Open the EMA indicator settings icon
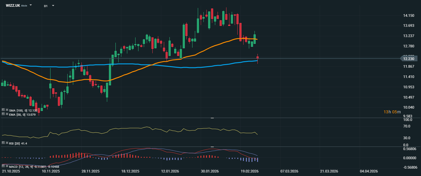This screenshot has width=421, height=176. tap(3, 114)
